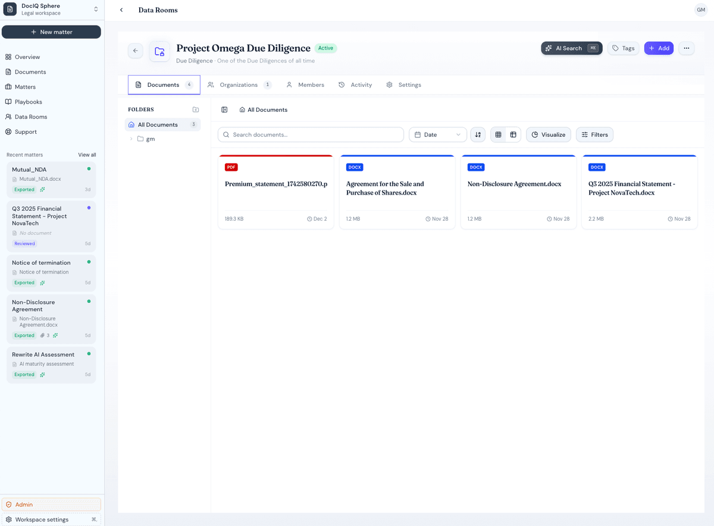Open the GM user avatar
Screen dimensions: 714x526
coord(700,10)
